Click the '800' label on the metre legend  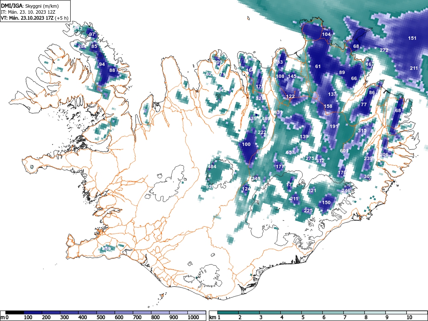[x=155, y=318]
